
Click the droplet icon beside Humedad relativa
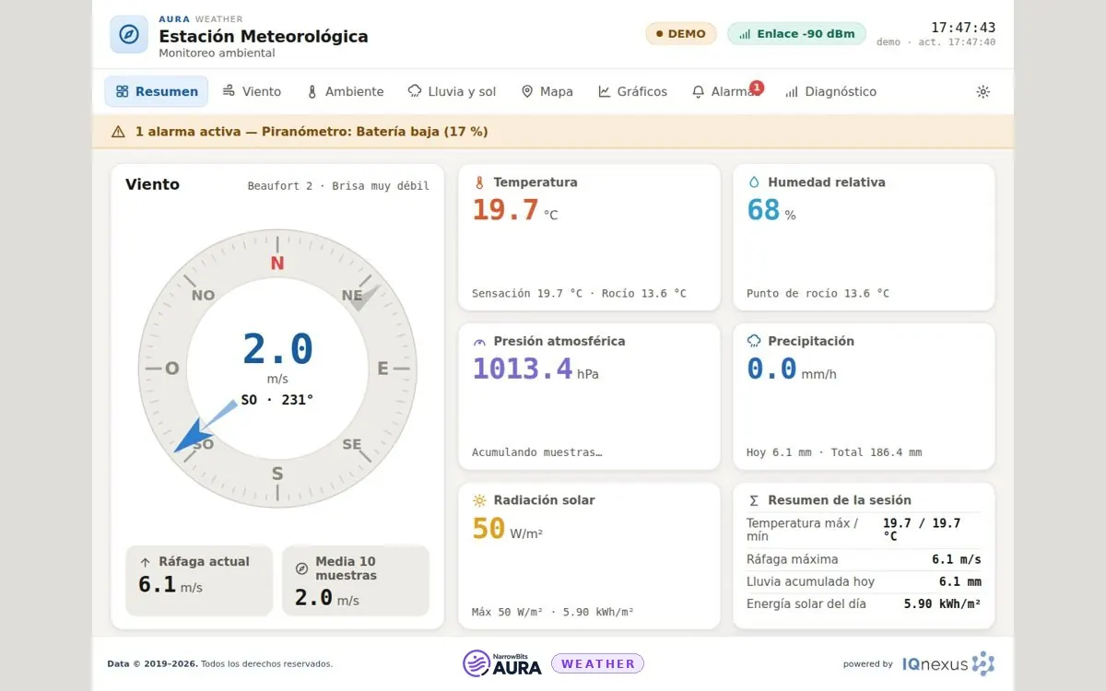click(754, 182)
